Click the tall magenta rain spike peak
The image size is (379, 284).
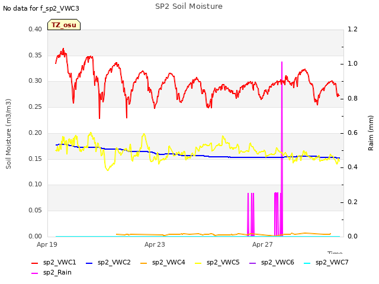[282, 63]
